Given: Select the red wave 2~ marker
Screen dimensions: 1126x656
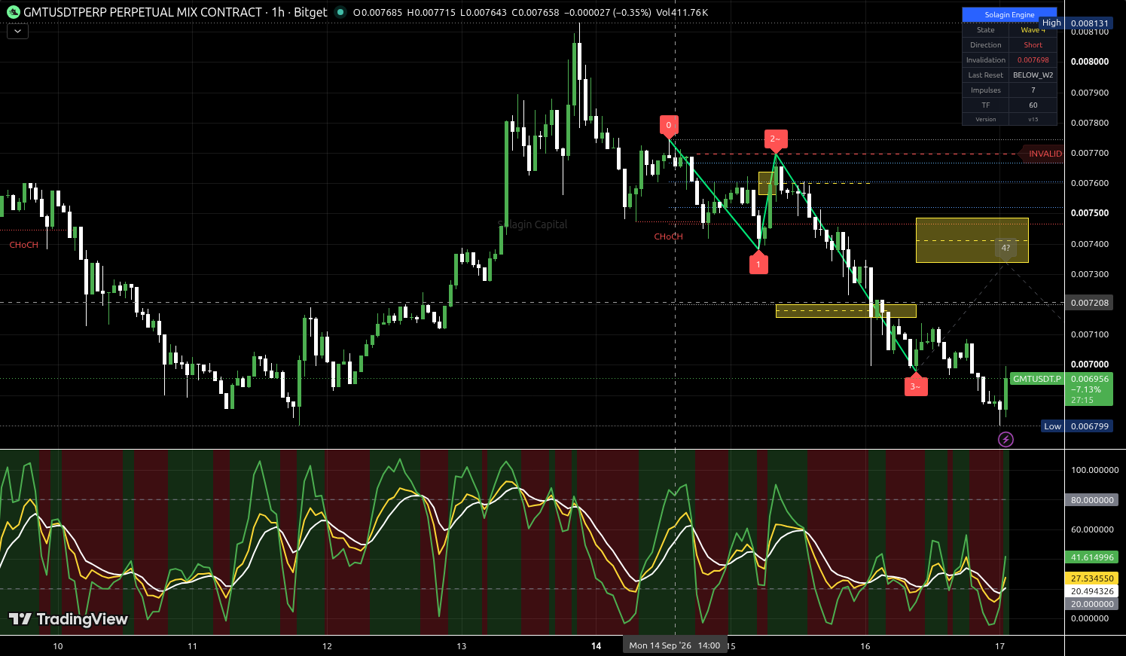Looking at the screenshot, I should (775, 139).
